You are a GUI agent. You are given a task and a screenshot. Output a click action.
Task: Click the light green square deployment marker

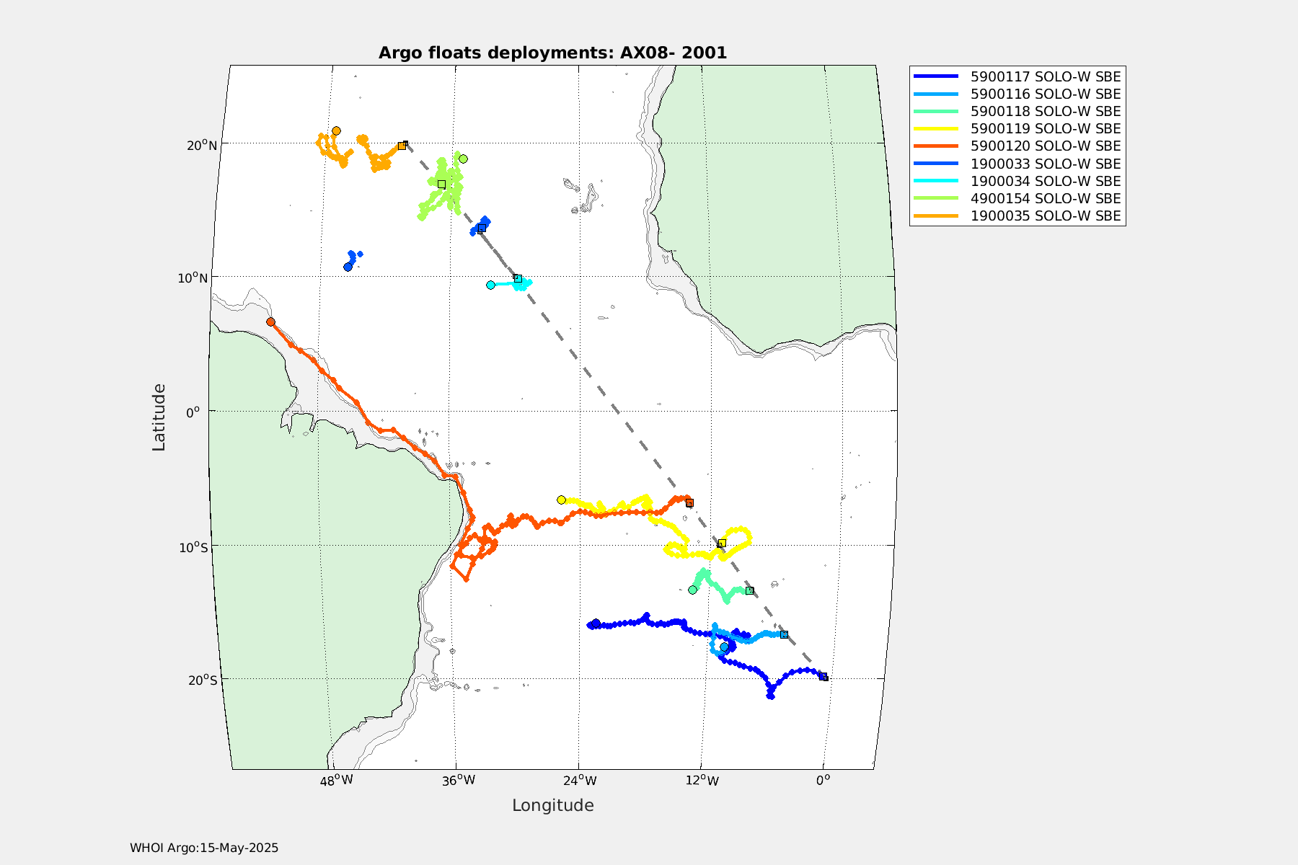[441, 184]
